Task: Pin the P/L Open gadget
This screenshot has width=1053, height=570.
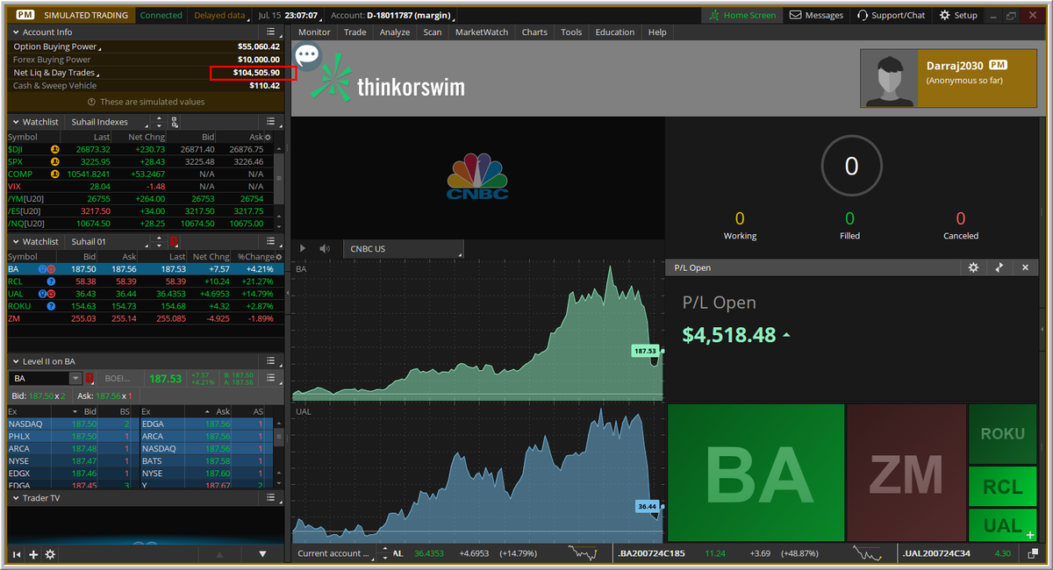Action: click(999, 267)
